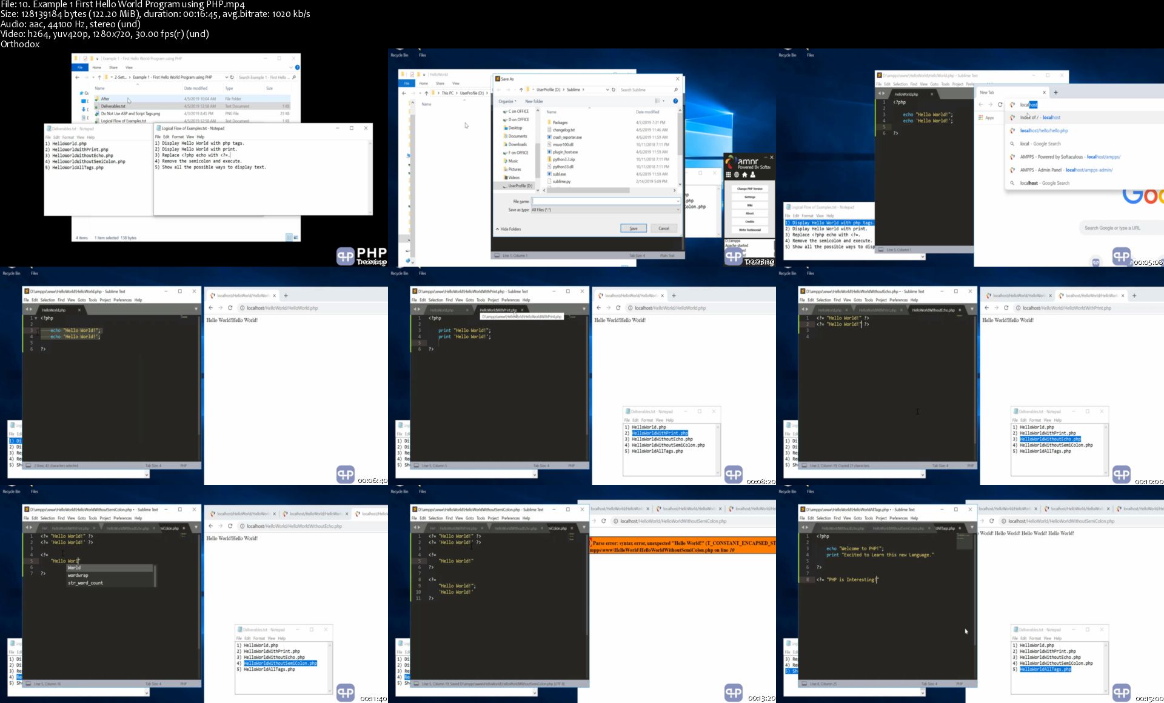Open address history dropdown in Example 1 Explorer

[x=226, y=78]
